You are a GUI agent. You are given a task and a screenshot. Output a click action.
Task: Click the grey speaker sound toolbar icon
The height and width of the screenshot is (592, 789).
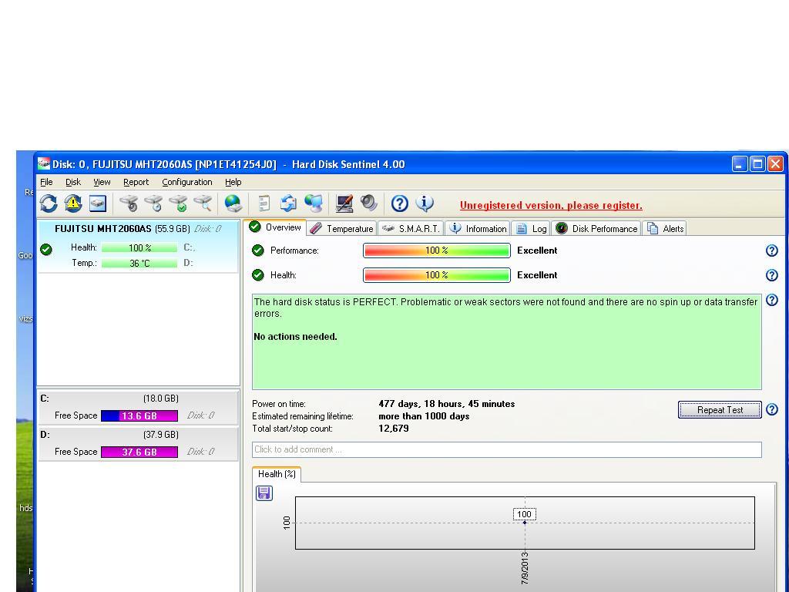[369, 203]
